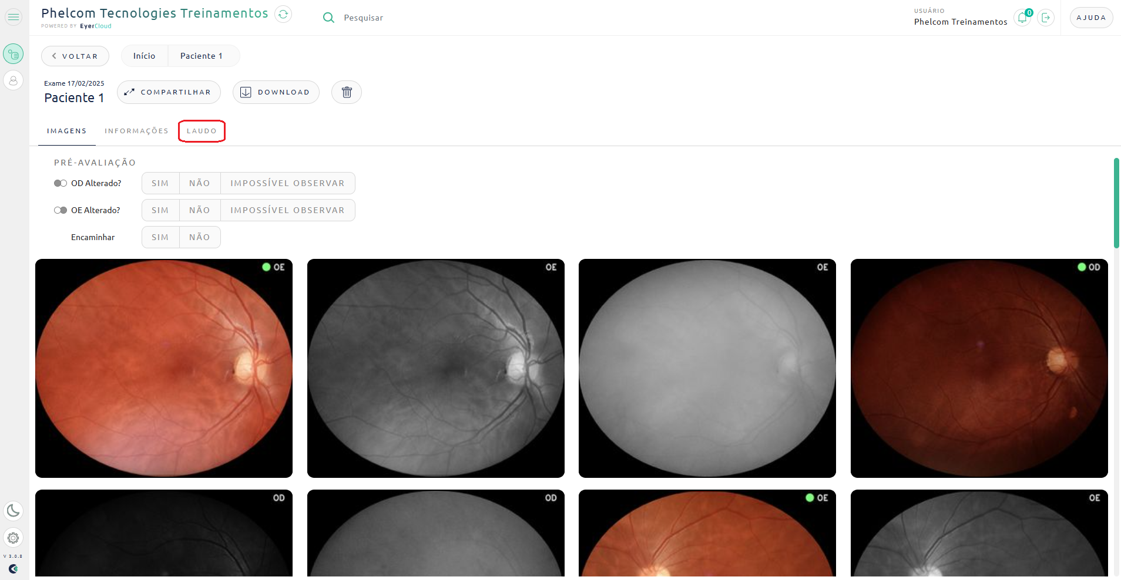Image resolution: width=1121 pixels, height=580 pixels.
Task: Toggle dark mode moon icon
Action: point(14,511)
